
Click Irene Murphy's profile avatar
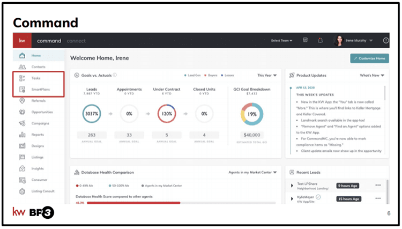339,41
